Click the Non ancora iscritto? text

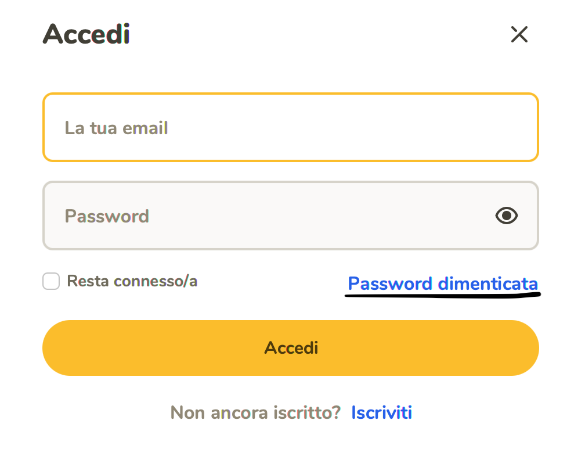point(255,412)
